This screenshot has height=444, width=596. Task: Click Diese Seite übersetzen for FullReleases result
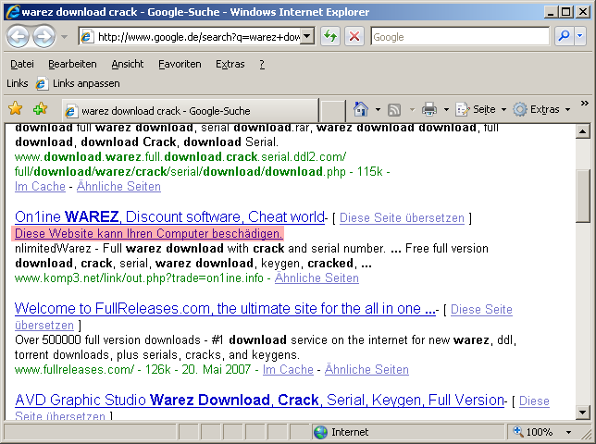pyautogui.click(x=481, y=310)
